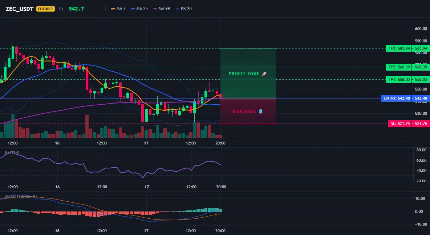Click the current price 542.7
The width and height of the screenshot is (430, 235).
(x=76, y=9)
